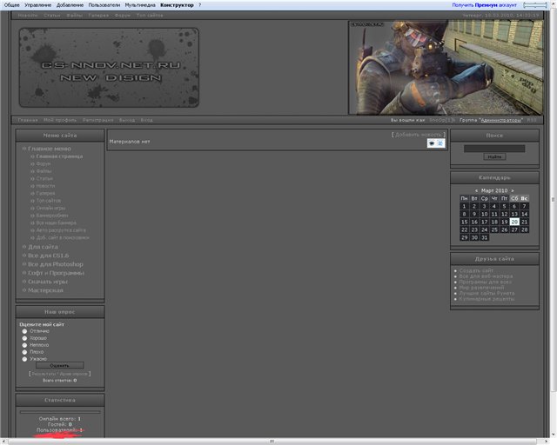Click the 'Добавить новость' link
Image resolution: width=557 pixels, height=445 pixels.
(x=419, y=135)
